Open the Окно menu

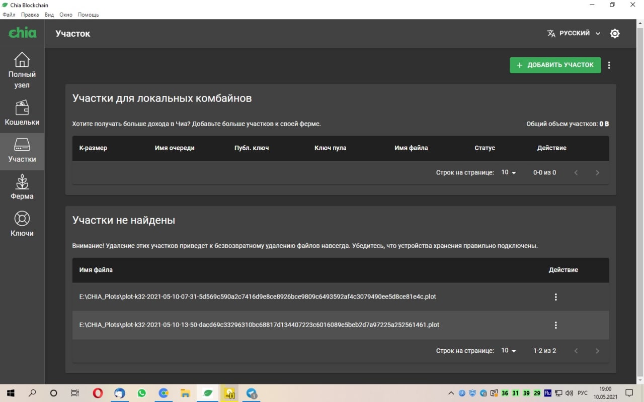pyautogui.click(x=66, y=15)
